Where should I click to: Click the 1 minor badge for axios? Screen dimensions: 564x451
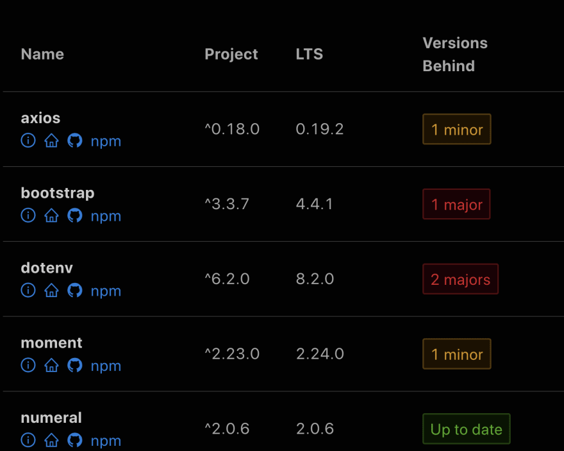point(457,129)
